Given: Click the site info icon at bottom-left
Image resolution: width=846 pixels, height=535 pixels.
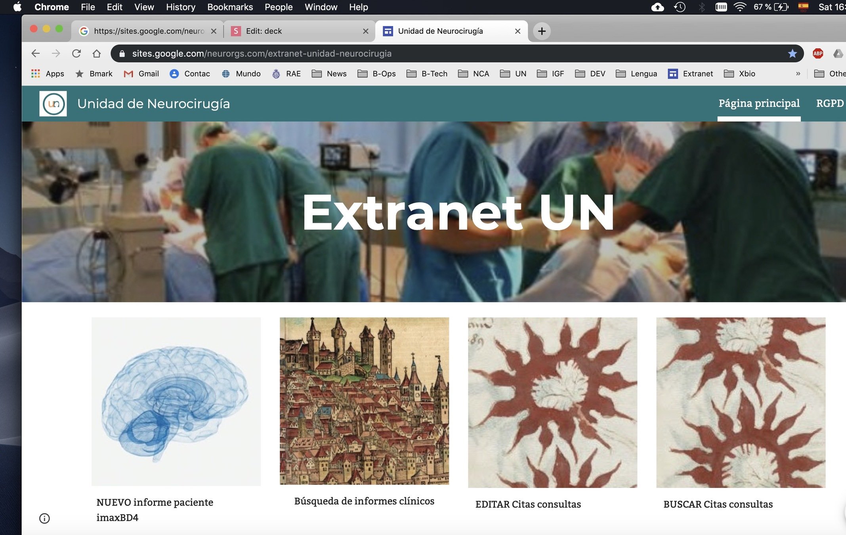Looking at the screenshot, I should pyautogui.click(x=44, y=518).
